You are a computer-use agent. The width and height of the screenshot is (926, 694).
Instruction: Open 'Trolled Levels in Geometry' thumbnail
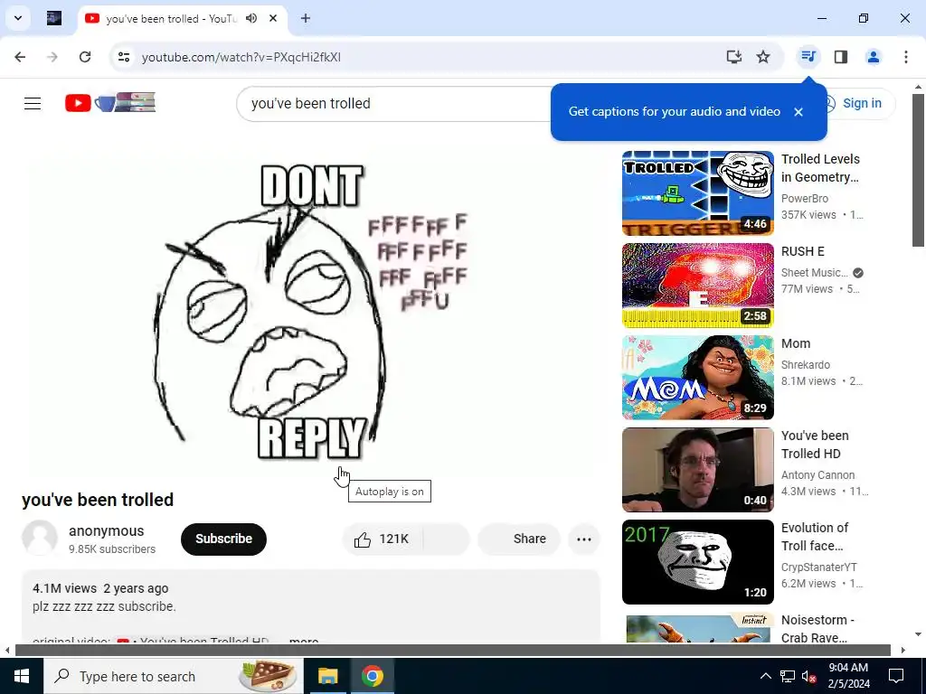click(697, 193)
